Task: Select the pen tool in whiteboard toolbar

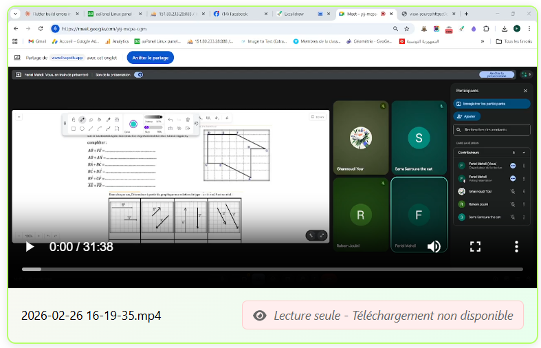Action: pos(82,120)
